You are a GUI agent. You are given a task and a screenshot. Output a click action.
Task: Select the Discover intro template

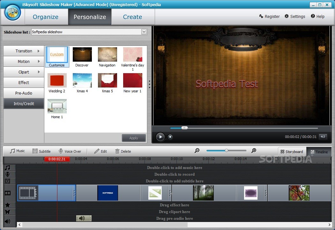click(82, 57)
